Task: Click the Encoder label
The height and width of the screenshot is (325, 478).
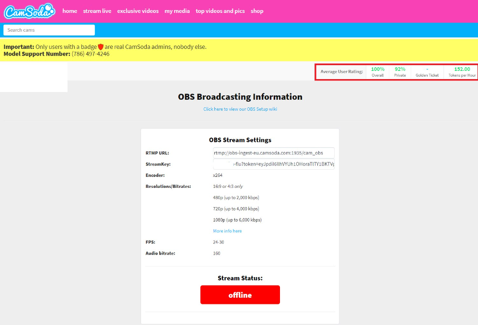Action: pyautogui.click(x=155, y=175)
